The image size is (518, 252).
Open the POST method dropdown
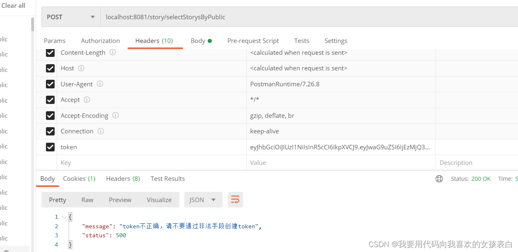[71, 17]
